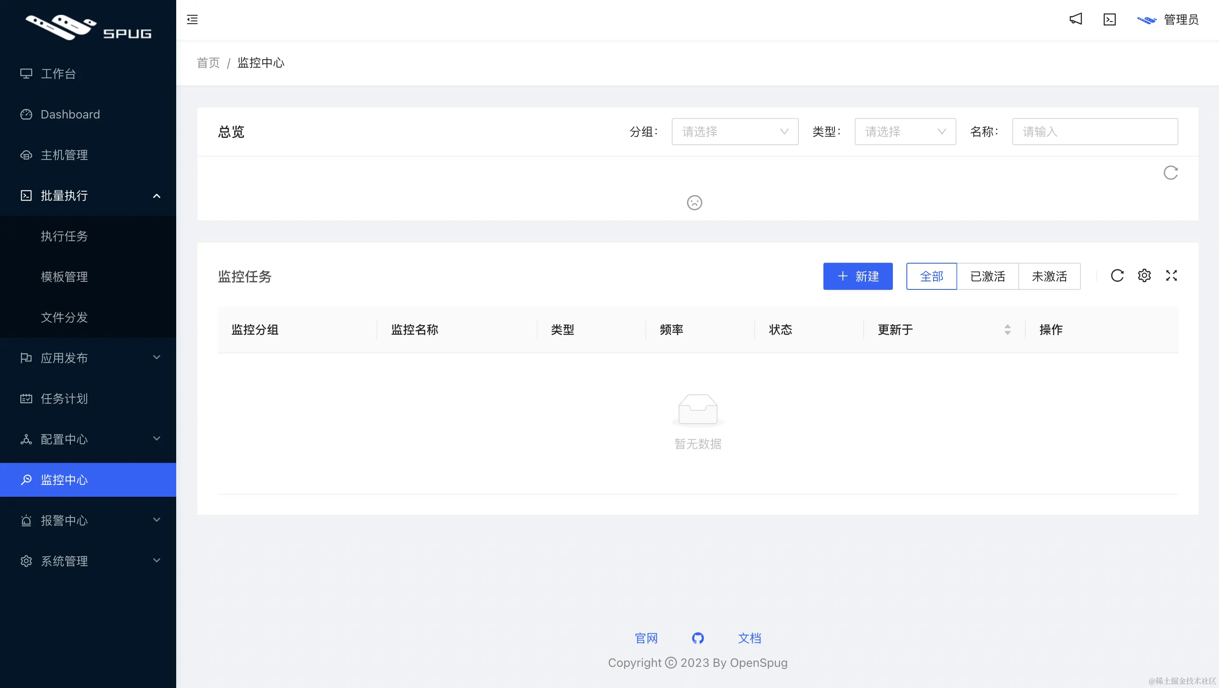Open the 分组 dropdown selector

(x=734, y=132)
